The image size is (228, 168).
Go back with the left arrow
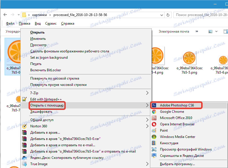click(x=5, y=15)
